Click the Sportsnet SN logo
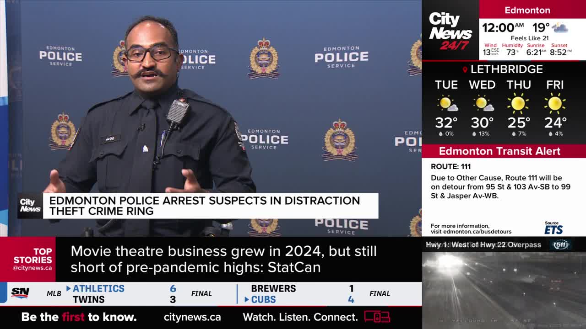This screenshot has height=329, width=586. click(20, 293)
